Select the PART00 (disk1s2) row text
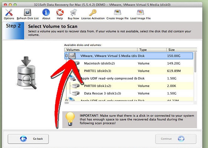Screen dimensions: 208x148 pos(98,86)
